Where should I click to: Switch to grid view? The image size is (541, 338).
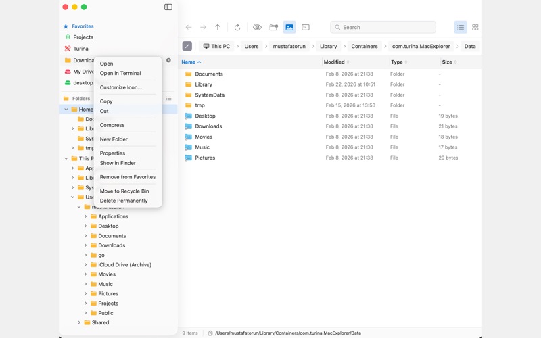(475, 27)
